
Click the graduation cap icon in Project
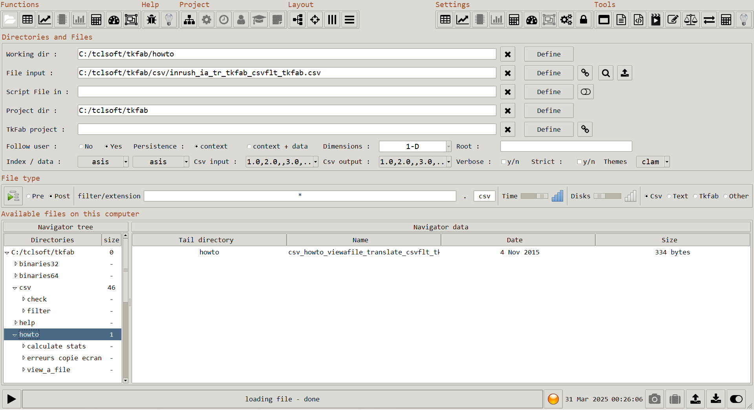click(259, 20)
